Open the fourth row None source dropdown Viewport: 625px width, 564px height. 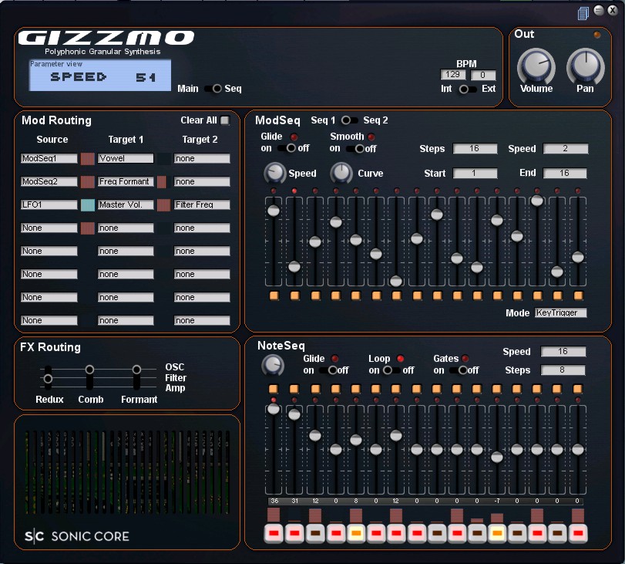49,228
